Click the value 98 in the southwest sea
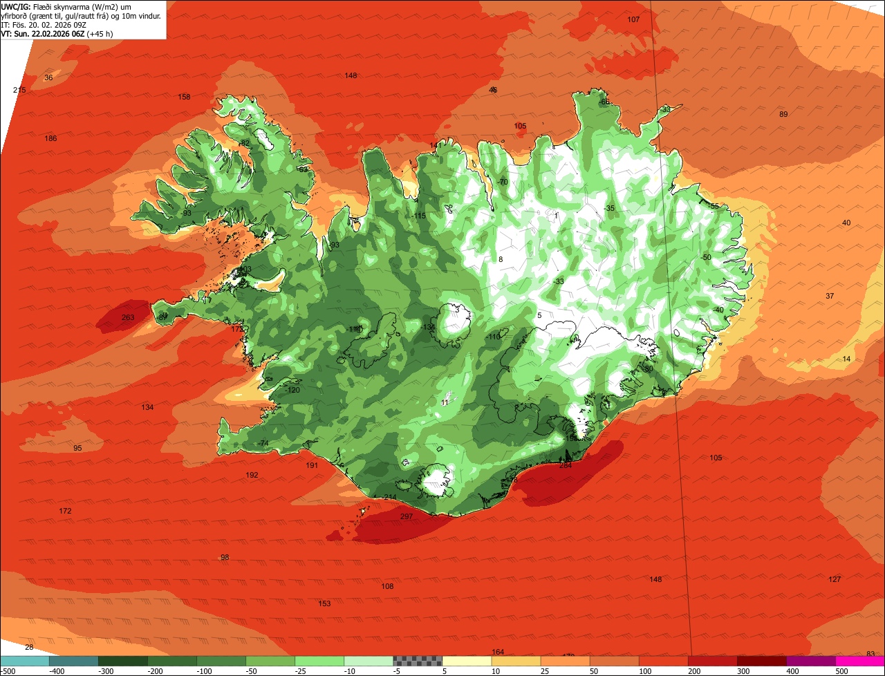Viewport: 885px width, 676px height. tap(225, 557)
